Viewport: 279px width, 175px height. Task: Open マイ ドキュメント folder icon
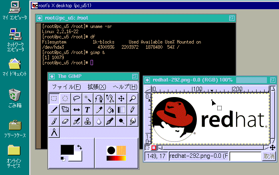pyautogui.click(x=14, y=67)
